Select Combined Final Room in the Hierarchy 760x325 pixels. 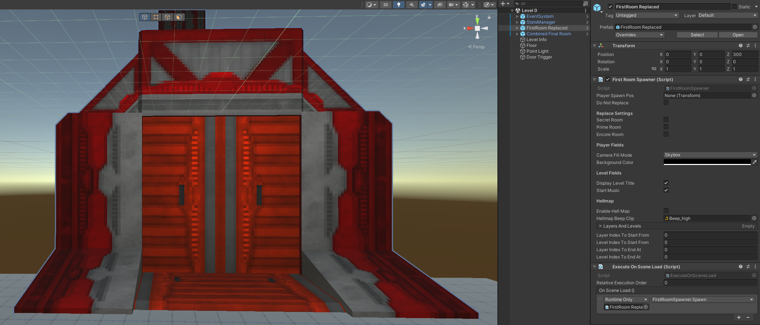click(548, 34)
